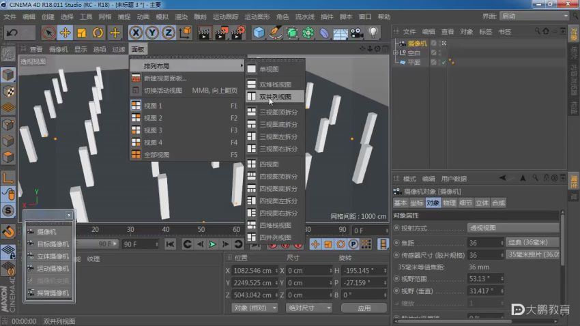Open the 投射方式 透视视图 dropdown
Screen dimensions: 580x326
click(x=513, y=228)
